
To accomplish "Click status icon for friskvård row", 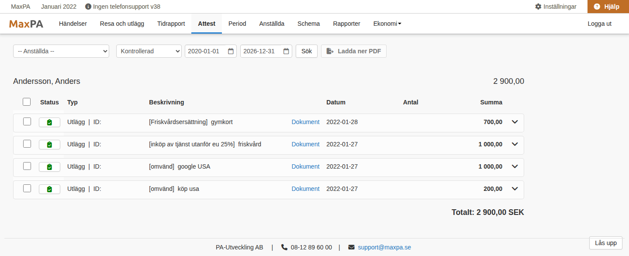I will point(49,145).
